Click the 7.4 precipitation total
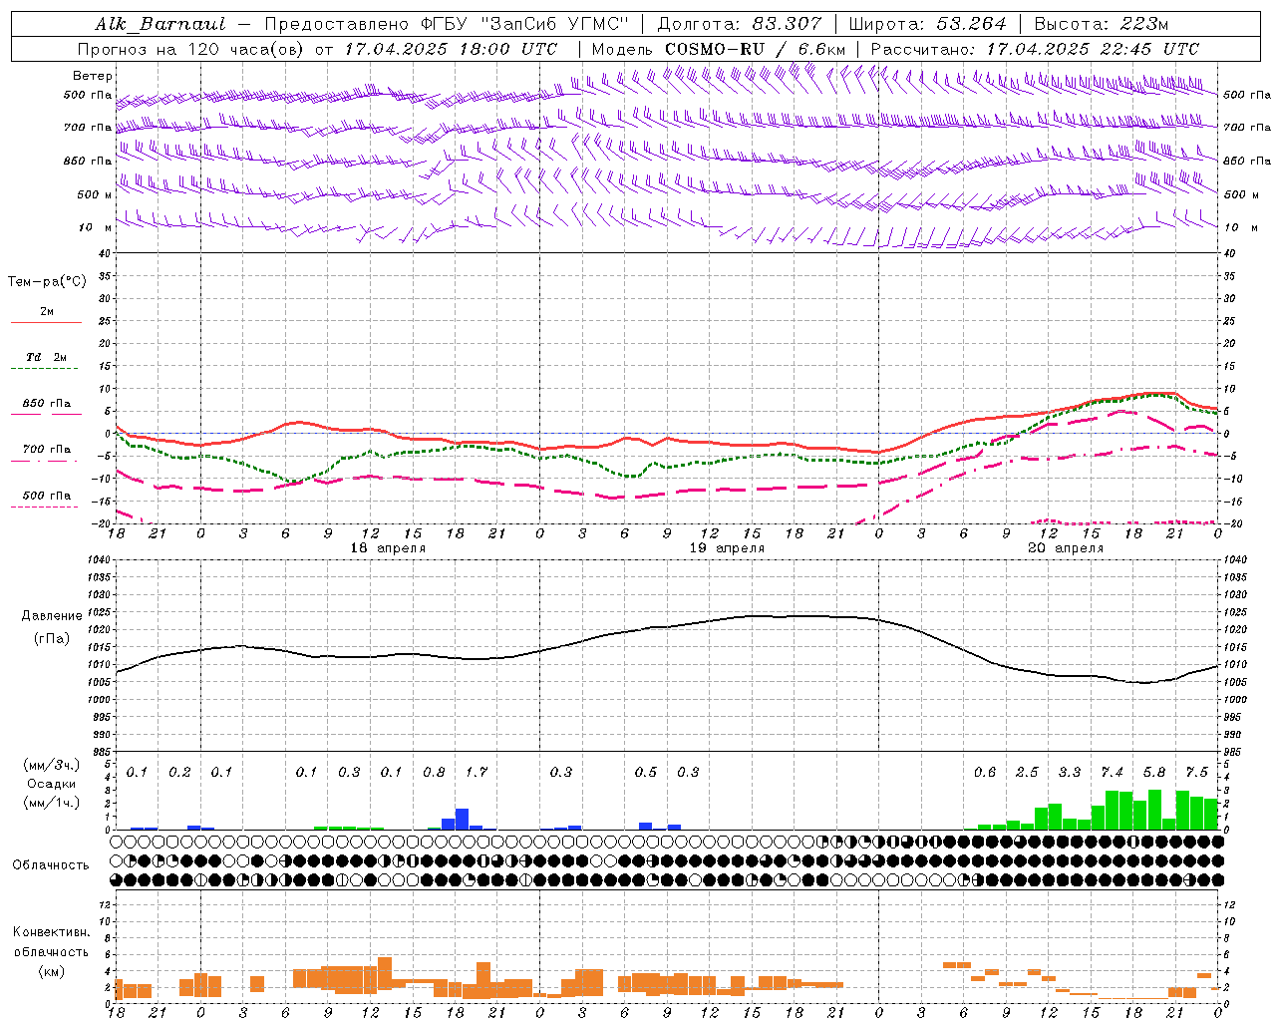 1113,773
